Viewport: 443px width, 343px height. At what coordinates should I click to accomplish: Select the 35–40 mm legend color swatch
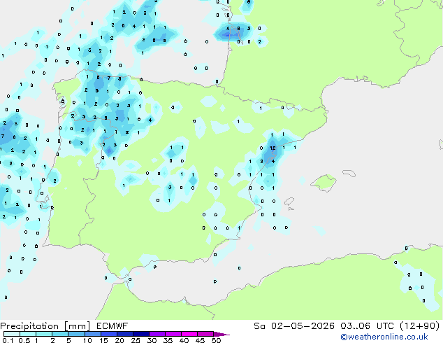coord(173,334)
